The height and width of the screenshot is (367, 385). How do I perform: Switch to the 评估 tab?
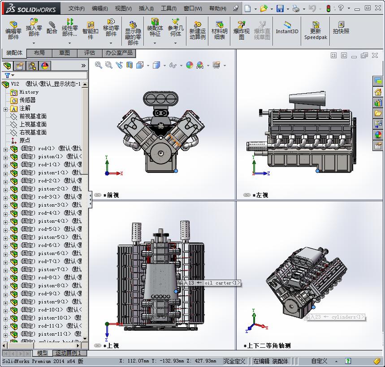click(x=89, y=53)
